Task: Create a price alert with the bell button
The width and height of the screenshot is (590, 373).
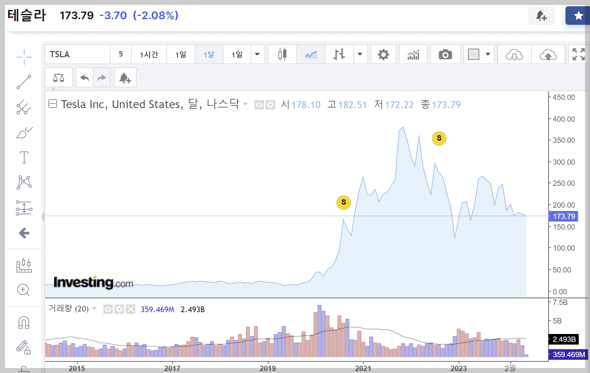Action: [125, 77]
